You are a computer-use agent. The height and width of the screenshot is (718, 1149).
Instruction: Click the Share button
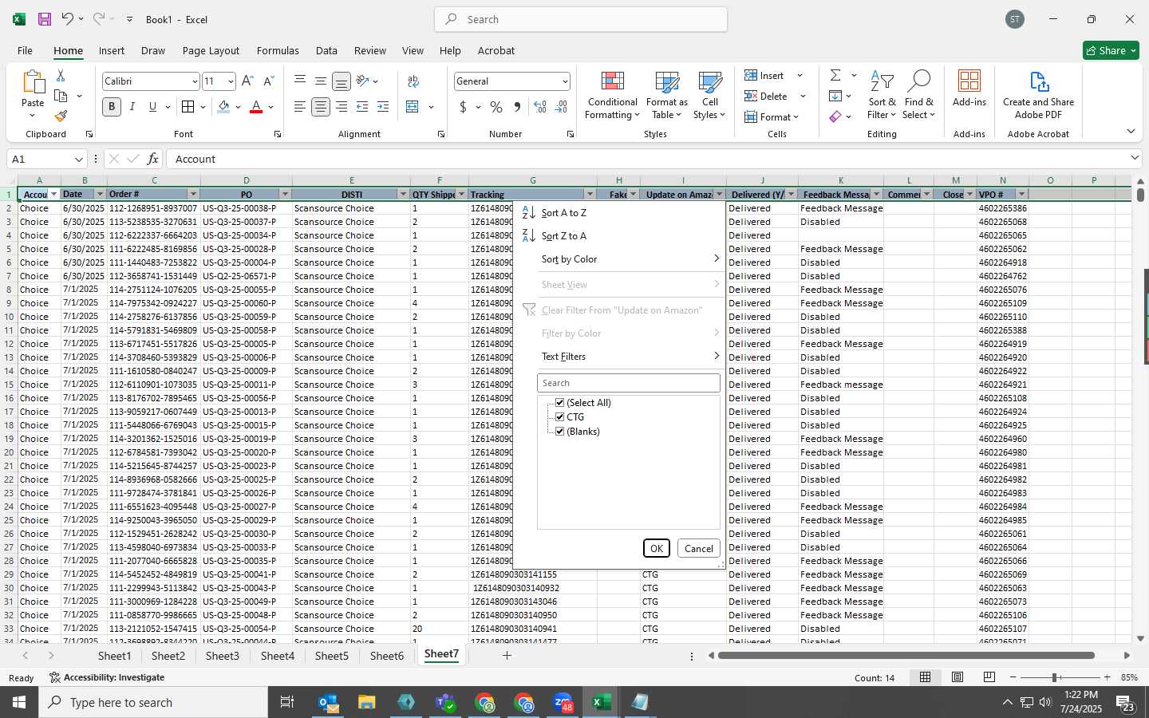pyautogui.click(x=1111, y=50)
